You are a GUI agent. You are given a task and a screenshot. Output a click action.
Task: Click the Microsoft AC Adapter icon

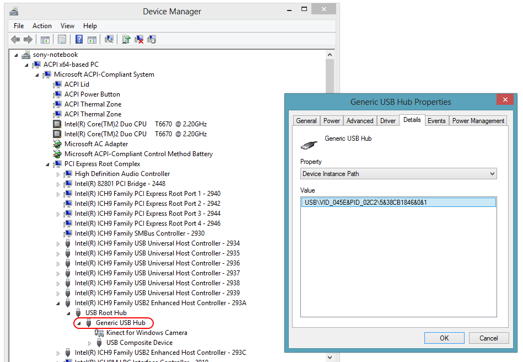57,144
